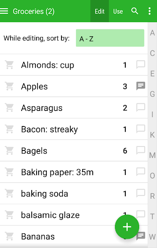Open the empty note icon for Asparagus
Screen dimensions: 157x248
pyautogui.click(x=141, y=108)
